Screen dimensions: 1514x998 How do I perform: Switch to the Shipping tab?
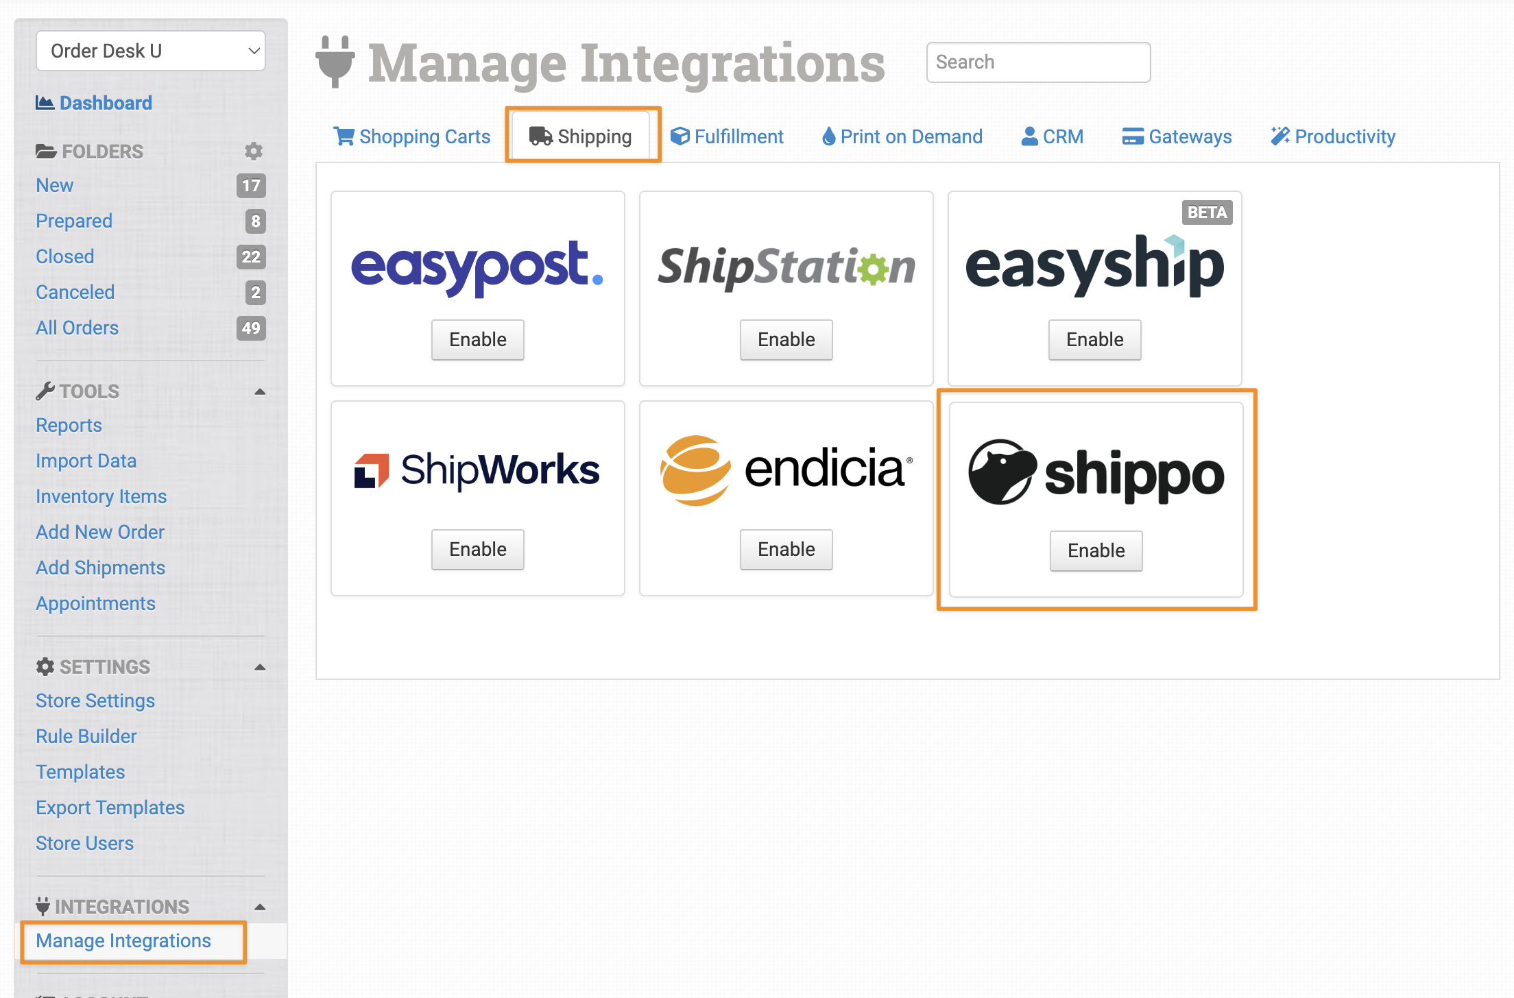click(x=583, y=136)
